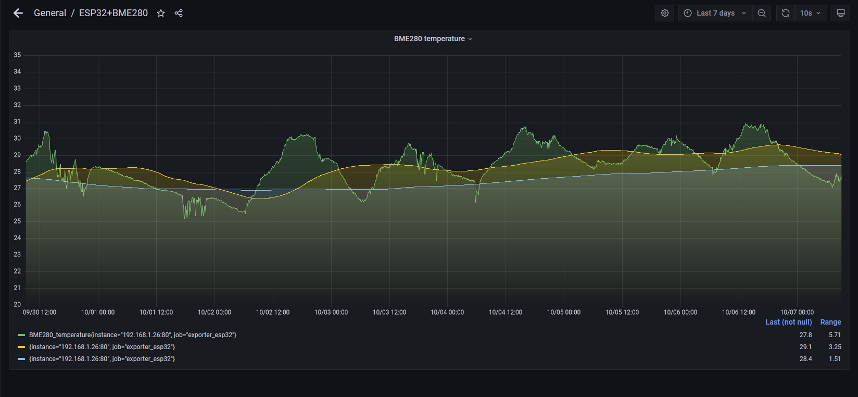
Task: Open the BME280 temperature panel menu
Action: (433, 39)
